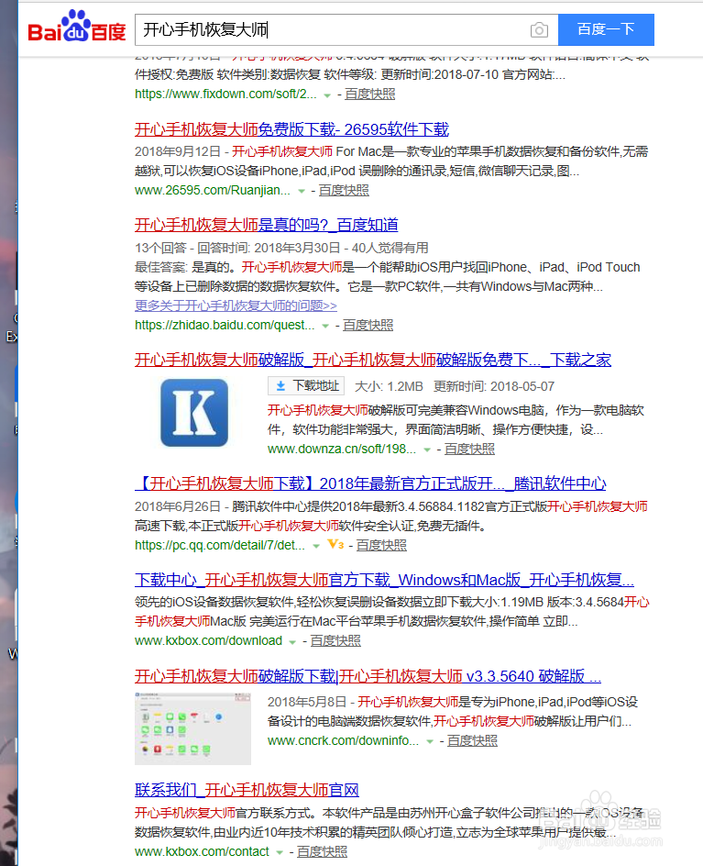The image size is (703, 866).
Task: Expand dropdown arrow beside www.kxbox.com/download
Action: tap(292, 642)
